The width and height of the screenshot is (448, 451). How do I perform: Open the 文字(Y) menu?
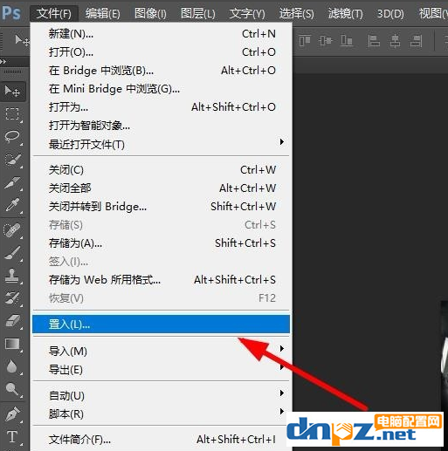coord(247,13)
